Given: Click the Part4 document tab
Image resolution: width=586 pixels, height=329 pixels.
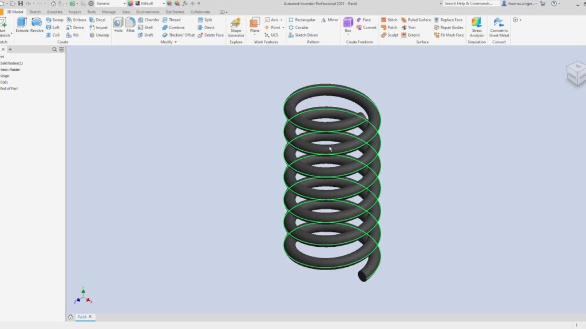Looking at the screenshot, I should (x=85, y=316).
